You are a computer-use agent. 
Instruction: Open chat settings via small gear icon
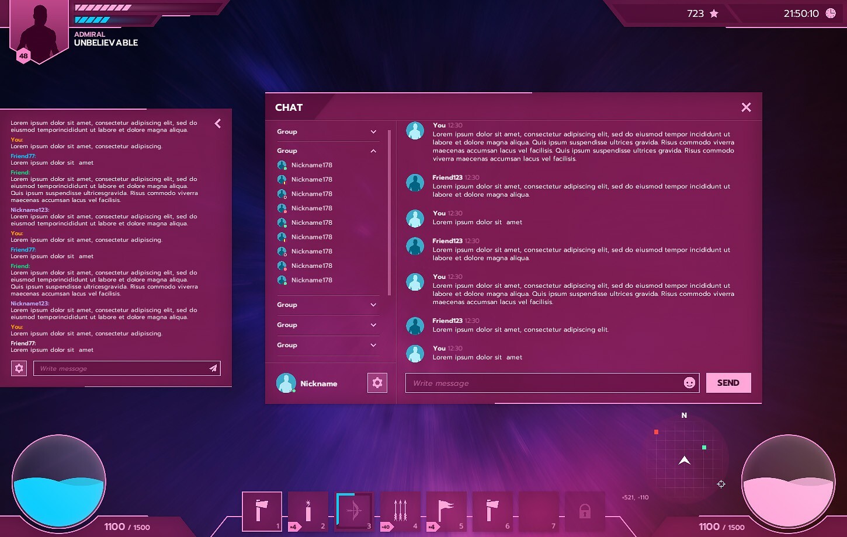[x=19, y=368]
